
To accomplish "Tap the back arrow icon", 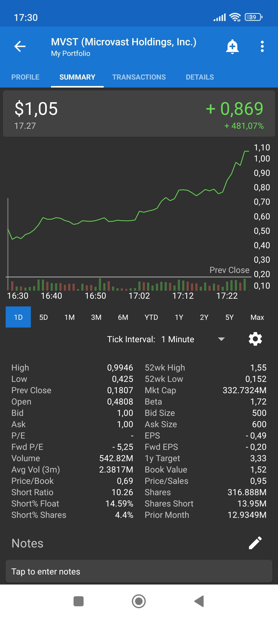I will (20, 46).
